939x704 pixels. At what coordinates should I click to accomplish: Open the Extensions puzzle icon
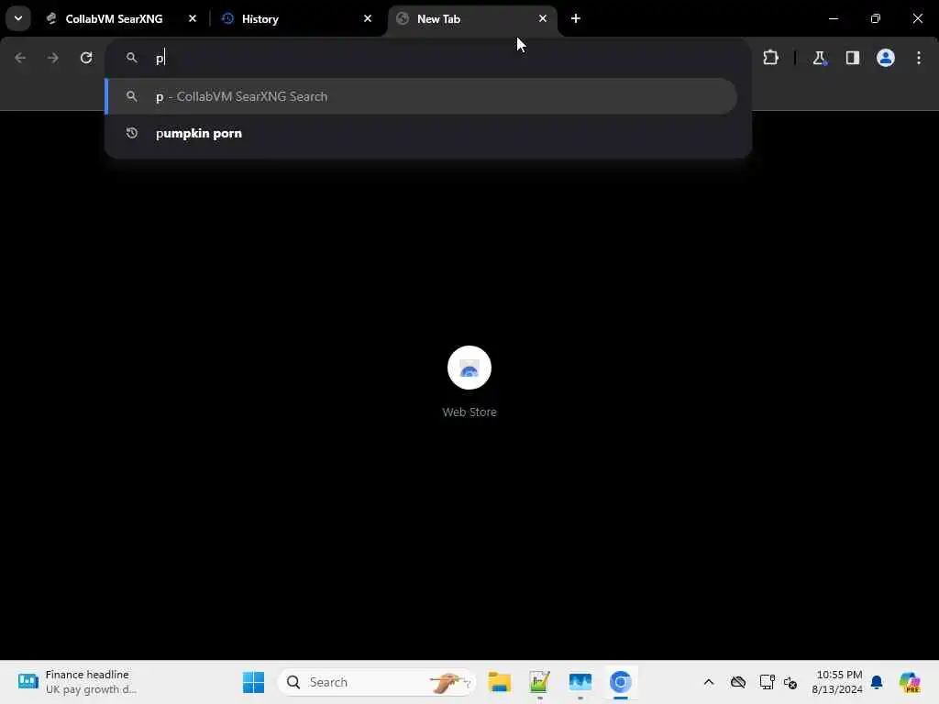tap(770, 58)
